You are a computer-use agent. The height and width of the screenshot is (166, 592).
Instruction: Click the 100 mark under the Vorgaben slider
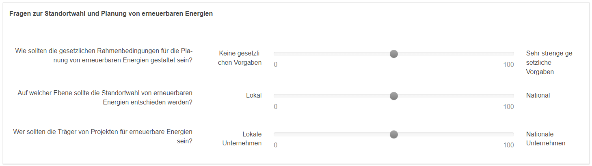[x=508, y=65]
